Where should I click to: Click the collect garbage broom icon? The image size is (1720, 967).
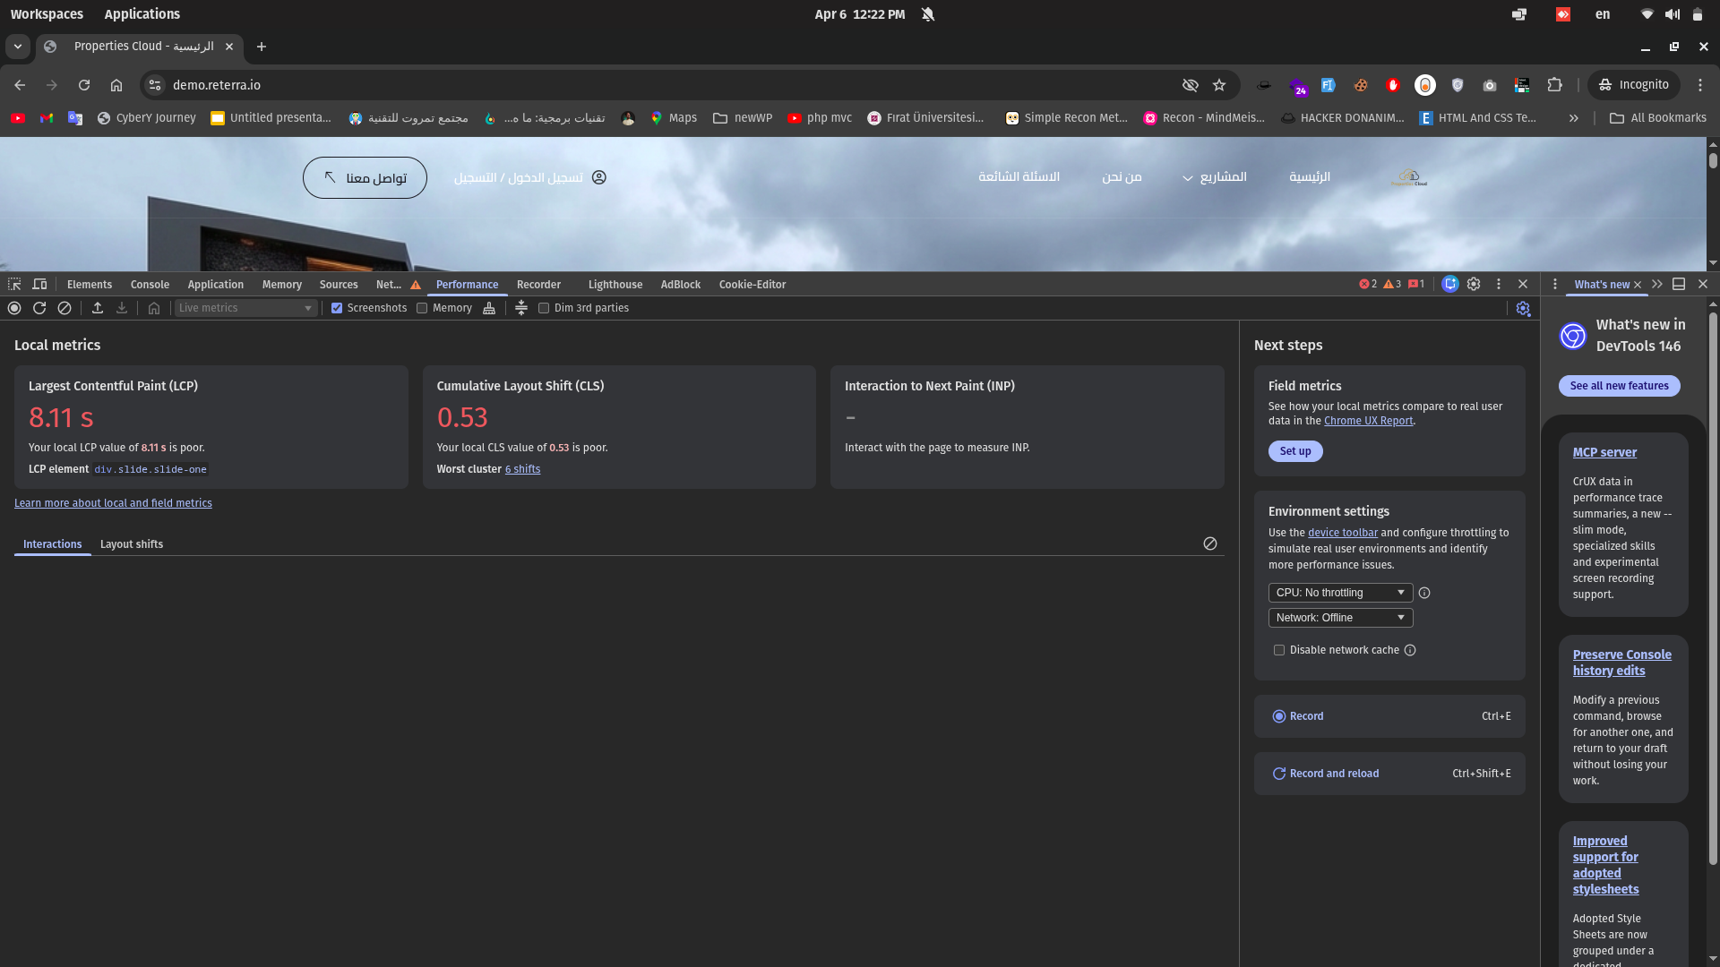click(x=489, y=308)
